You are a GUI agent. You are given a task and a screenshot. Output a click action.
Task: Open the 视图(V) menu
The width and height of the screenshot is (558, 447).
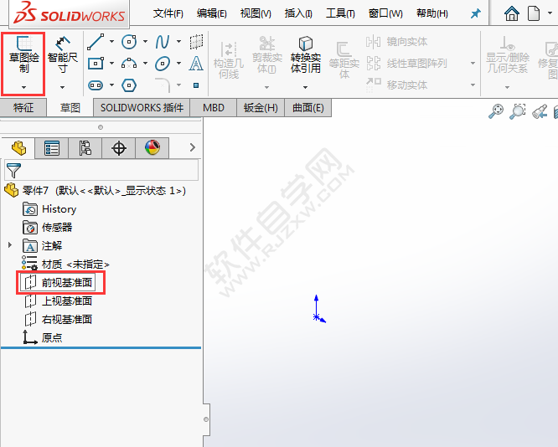coord(256,14)
